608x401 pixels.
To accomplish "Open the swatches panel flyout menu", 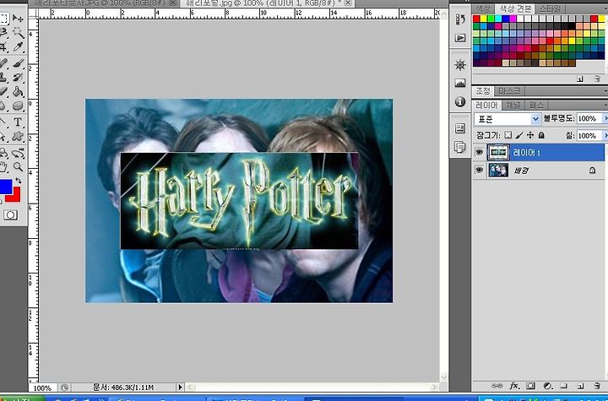I will coord(605,8).
